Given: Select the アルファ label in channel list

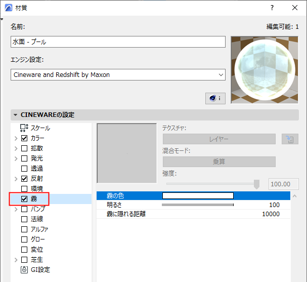Looking at the screenshot, I should pyautogui.click(x=39, y=229).
